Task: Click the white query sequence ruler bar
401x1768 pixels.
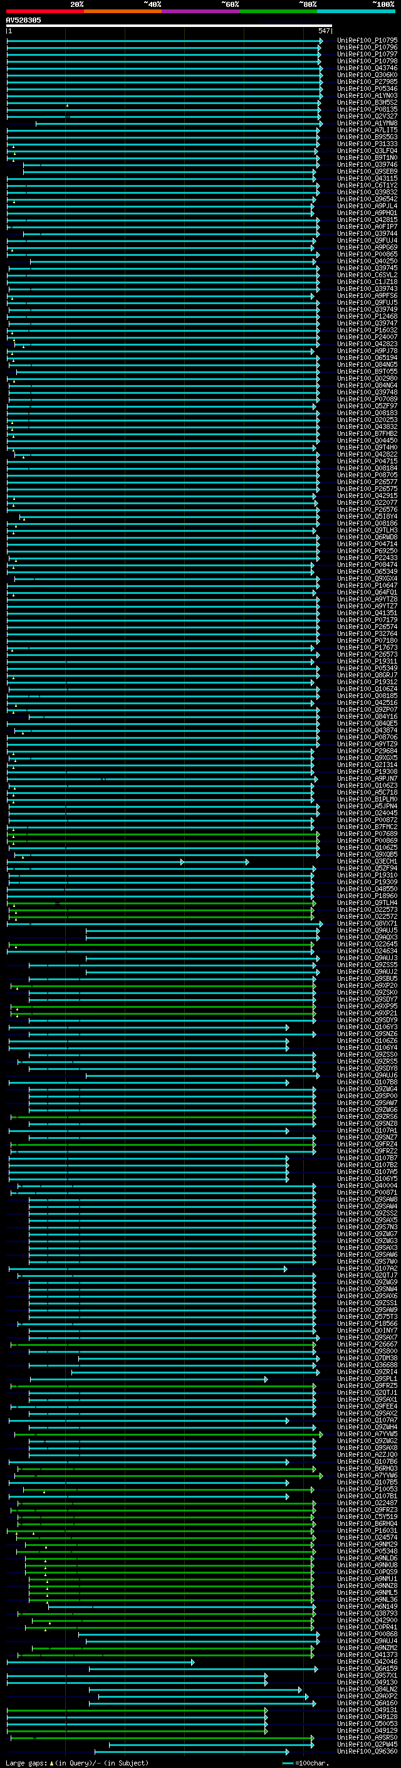Action: [169, 26]
